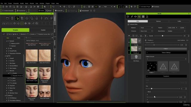The image size is (191, 107).
Task: Click the Create Character button
Action: tap(8, 11)
